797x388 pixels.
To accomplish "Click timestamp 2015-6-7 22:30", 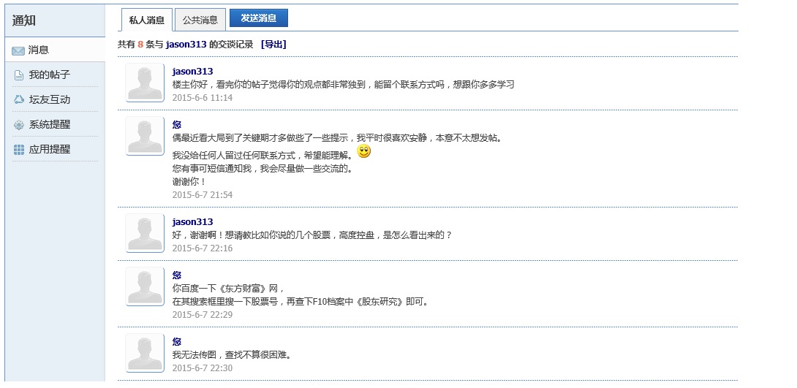I will point(203,368).
